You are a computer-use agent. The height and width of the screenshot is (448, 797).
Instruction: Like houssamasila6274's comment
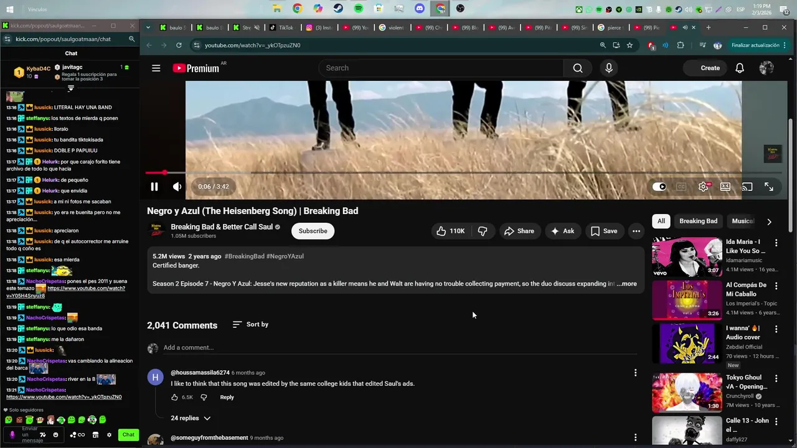pos(174,397)
